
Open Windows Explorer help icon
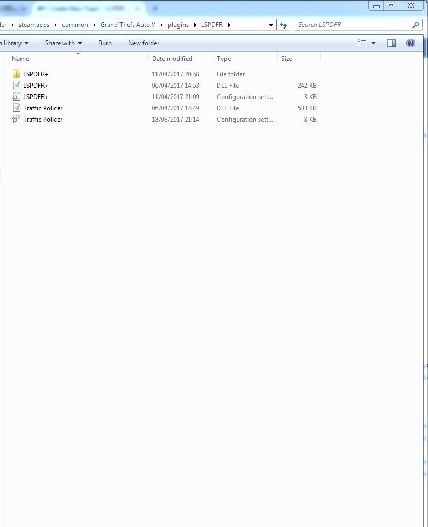pyautogui.click(x=411, y=43)
